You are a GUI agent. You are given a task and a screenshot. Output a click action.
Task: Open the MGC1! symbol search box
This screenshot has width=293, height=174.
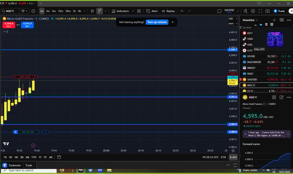click(x=10, y=11)
